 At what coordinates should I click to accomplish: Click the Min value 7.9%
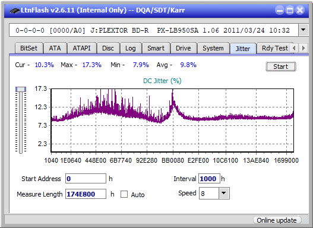click(141, 65)
